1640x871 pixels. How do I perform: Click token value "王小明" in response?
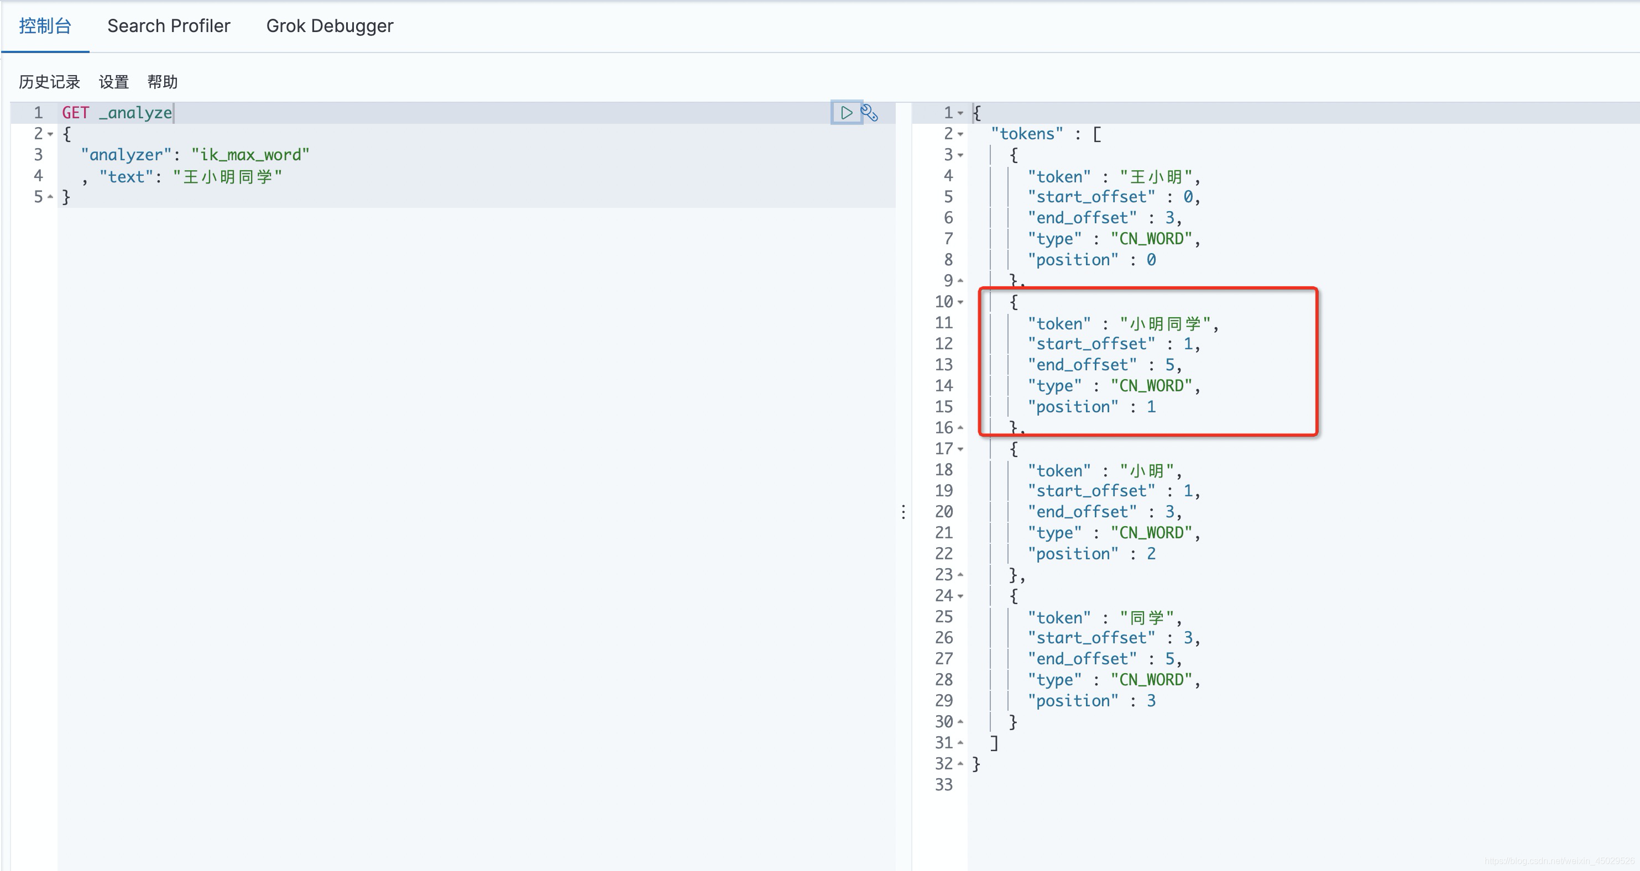[x=1156, y=176]
